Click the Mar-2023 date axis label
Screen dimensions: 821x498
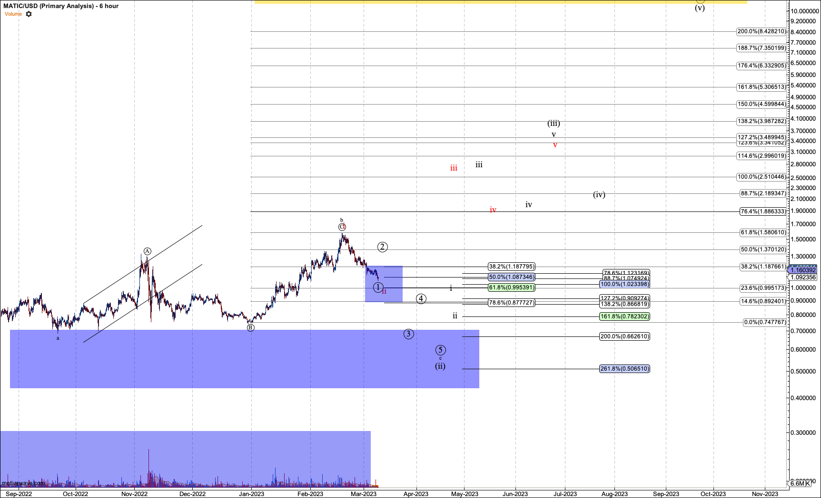coord(364,494)
